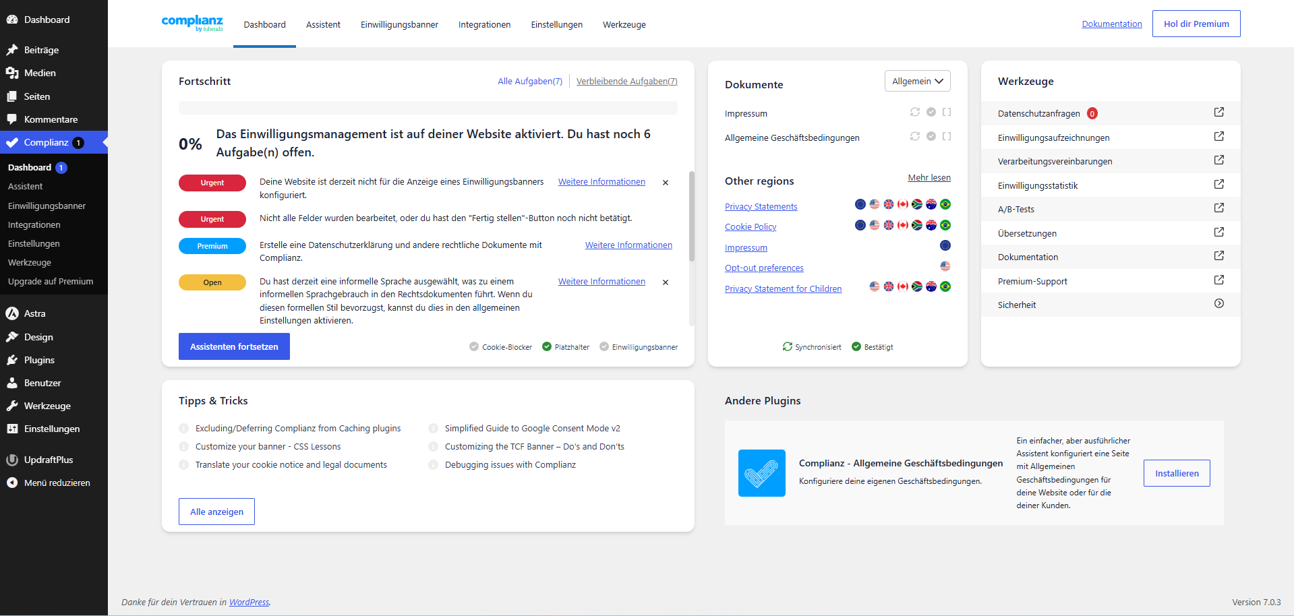Open external link icon for Verarbeitungsvereinbarungen

click(1218, 160)
